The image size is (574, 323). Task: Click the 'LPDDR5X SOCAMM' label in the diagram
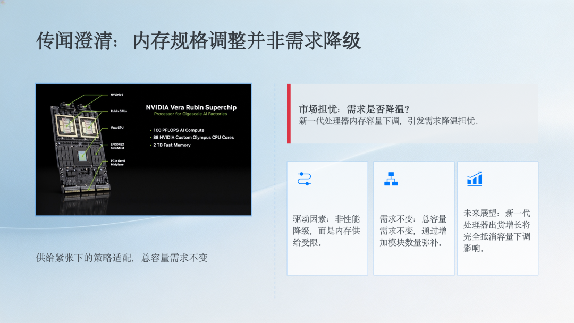click(x=117, y=146)
